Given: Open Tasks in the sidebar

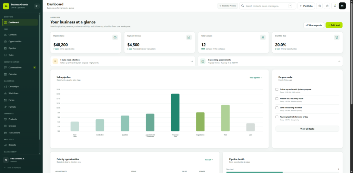Looking at the screenshot, I should 20,55.
